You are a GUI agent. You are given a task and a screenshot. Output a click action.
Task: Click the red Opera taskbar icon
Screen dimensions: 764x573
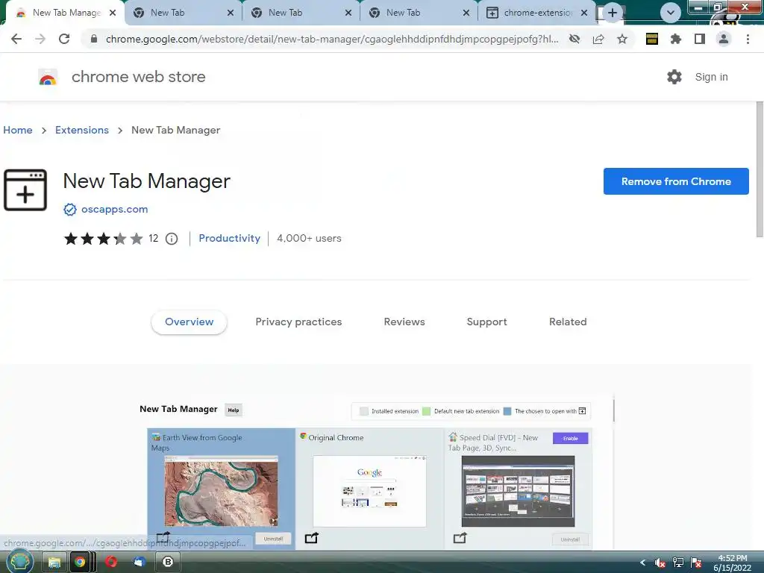pyautogui.click(x=111, y=562)
